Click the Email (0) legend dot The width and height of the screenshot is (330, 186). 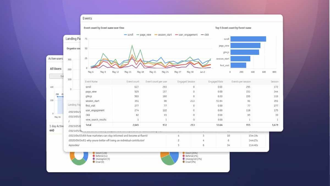94,162
